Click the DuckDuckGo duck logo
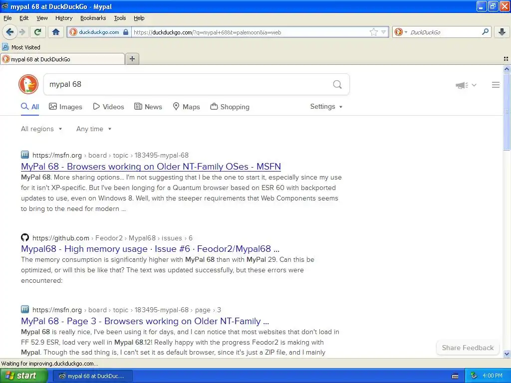511x383 pixels. coord(28,84)
